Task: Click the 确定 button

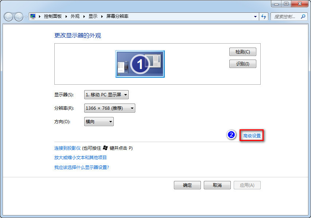Action: 187,185
